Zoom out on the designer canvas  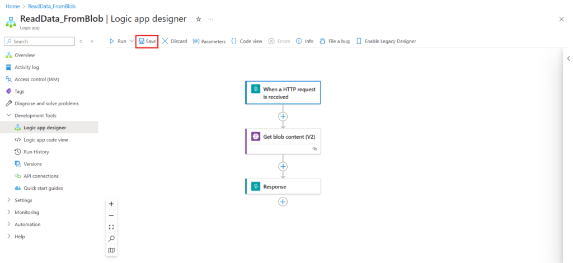[111, 215]
